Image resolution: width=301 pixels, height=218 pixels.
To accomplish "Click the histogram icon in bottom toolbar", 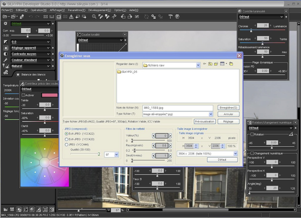I will (5, 209).
